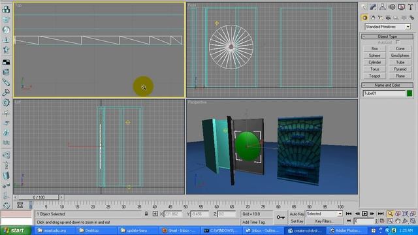Open the Utilities command panel tab
Screen dimensions: 418x235
point(411,7)
